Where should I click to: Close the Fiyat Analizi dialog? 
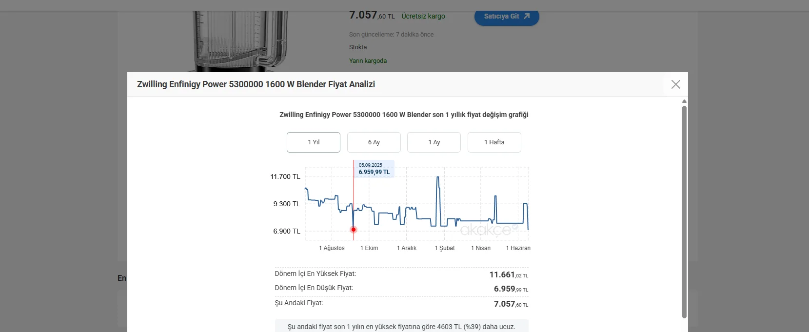pyautogui.click(x=675, y=84)
